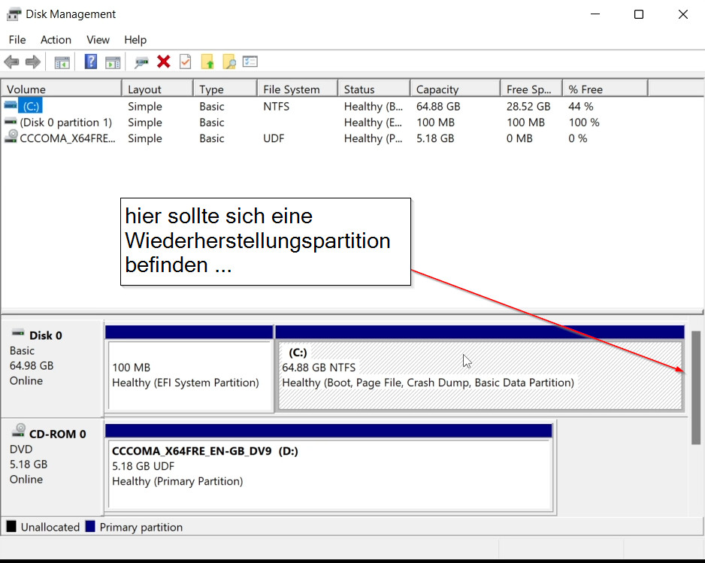
Task: Select the CCCOMA_X64FRE volume row
Action: tap(68, 138)
